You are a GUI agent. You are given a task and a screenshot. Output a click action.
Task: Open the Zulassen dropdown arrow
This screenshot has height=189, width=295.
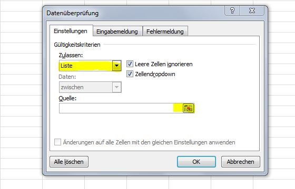pyautogui.click(x=116, y=66)
